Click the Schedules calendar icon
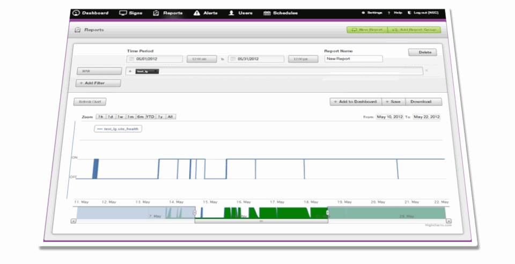This screenshot has height=264, width=515. 267,13
